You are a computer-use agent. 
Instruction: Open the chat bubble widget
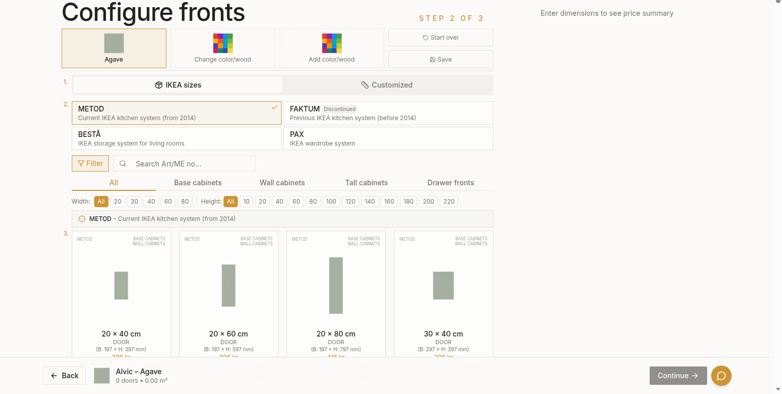721,376
